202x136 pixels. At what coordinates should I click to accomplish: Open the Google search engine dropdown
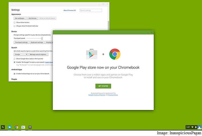coord(21,55)
